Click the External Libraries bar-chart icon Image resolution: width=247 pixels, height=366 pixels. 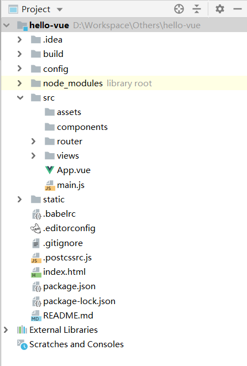22,330
